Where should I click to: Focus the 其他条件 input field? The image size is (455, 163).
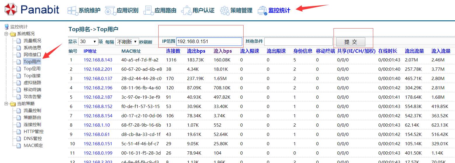pyautogui.click(x=298, y=42)
